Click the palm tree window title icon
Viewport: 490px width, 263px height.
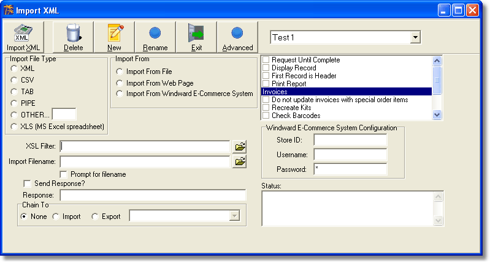9,10
